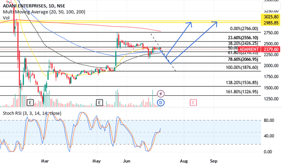Select the ADANI ENTERPRISES, 1D, NSE title
The image size is (282, 166).
(x=34, y=6)
